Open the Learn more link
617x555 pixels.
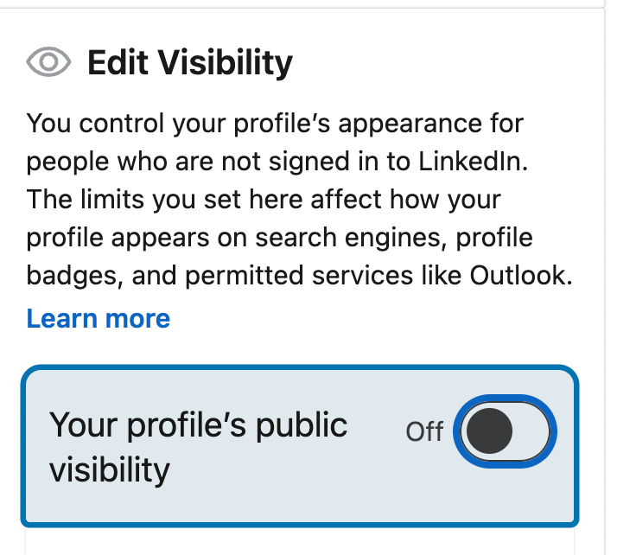(99, 319)
